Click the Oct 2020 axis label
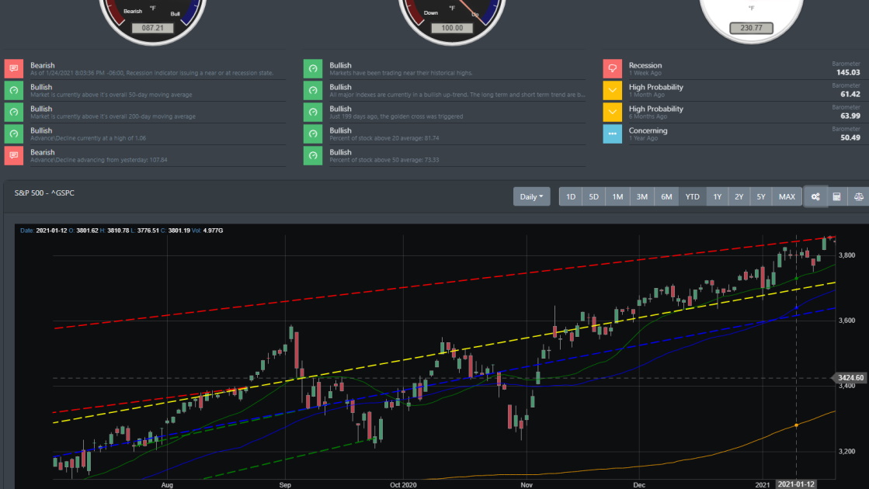Screen dimensions: 869x489 [x=403, y=484]
